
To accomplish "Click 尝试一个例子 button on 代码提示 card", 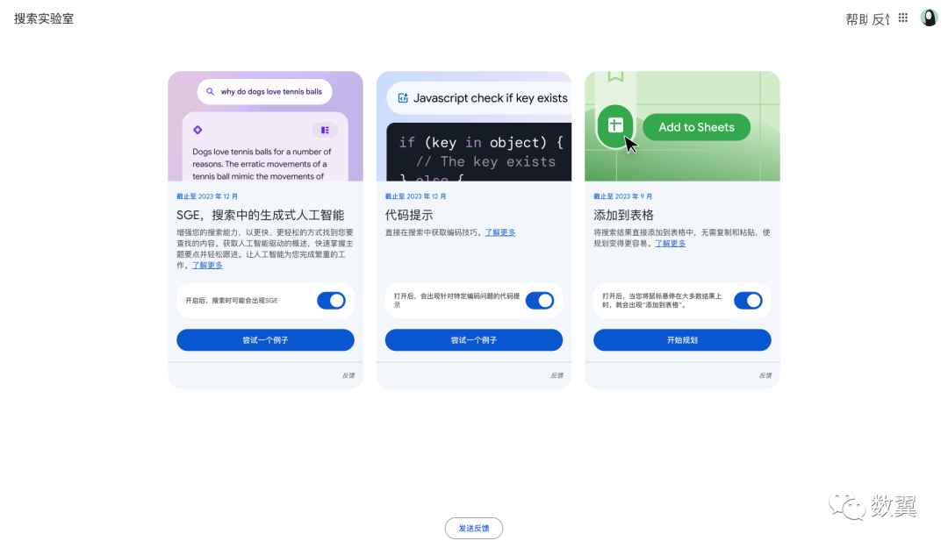I will [474, 340].
